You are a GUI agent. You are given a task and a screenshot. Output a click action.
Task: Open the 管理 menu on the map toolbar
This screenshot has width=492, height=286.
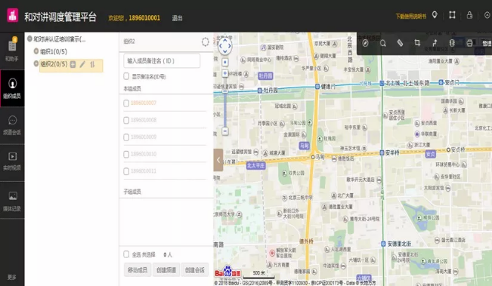point(487,43)
